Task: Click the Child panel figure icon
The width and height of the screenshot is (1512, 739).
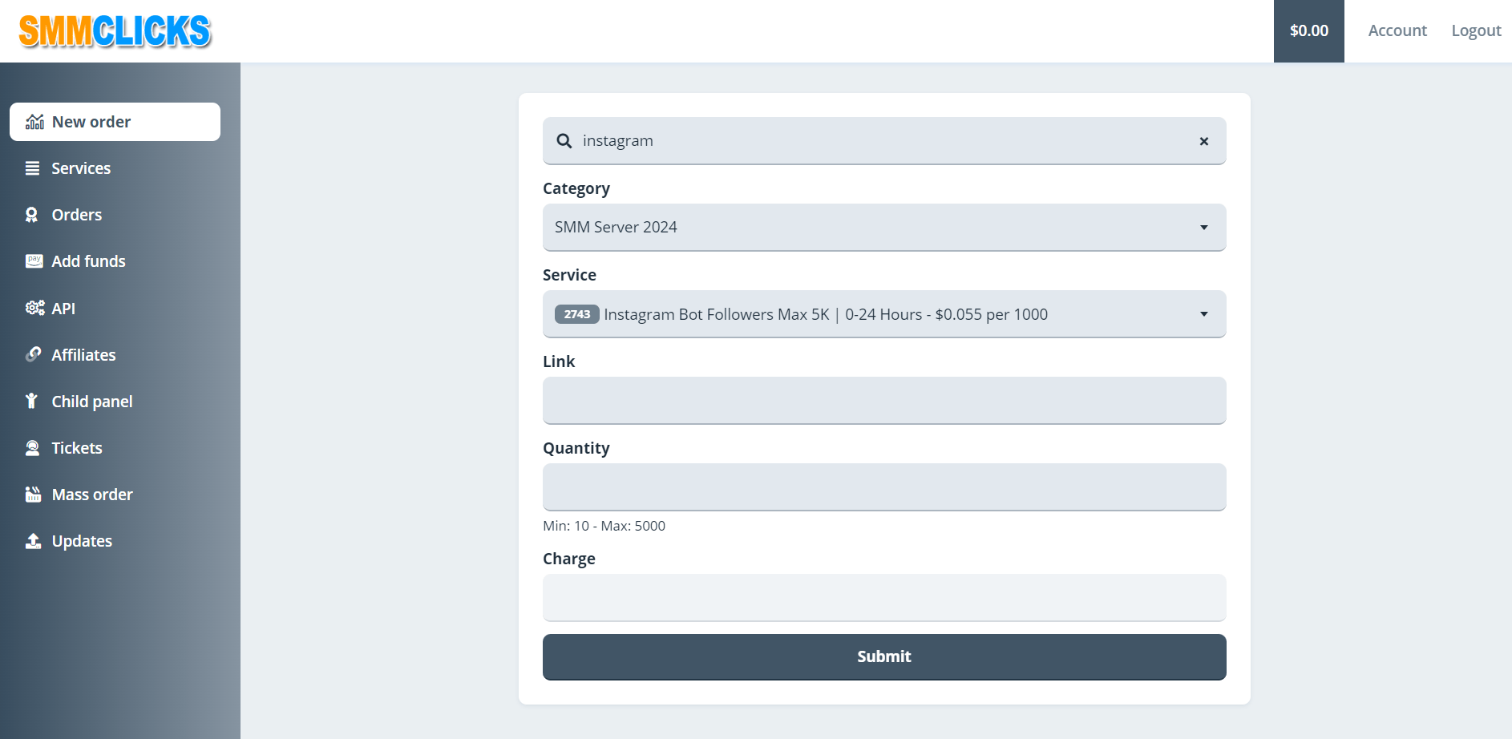Action: click(32, 401)
